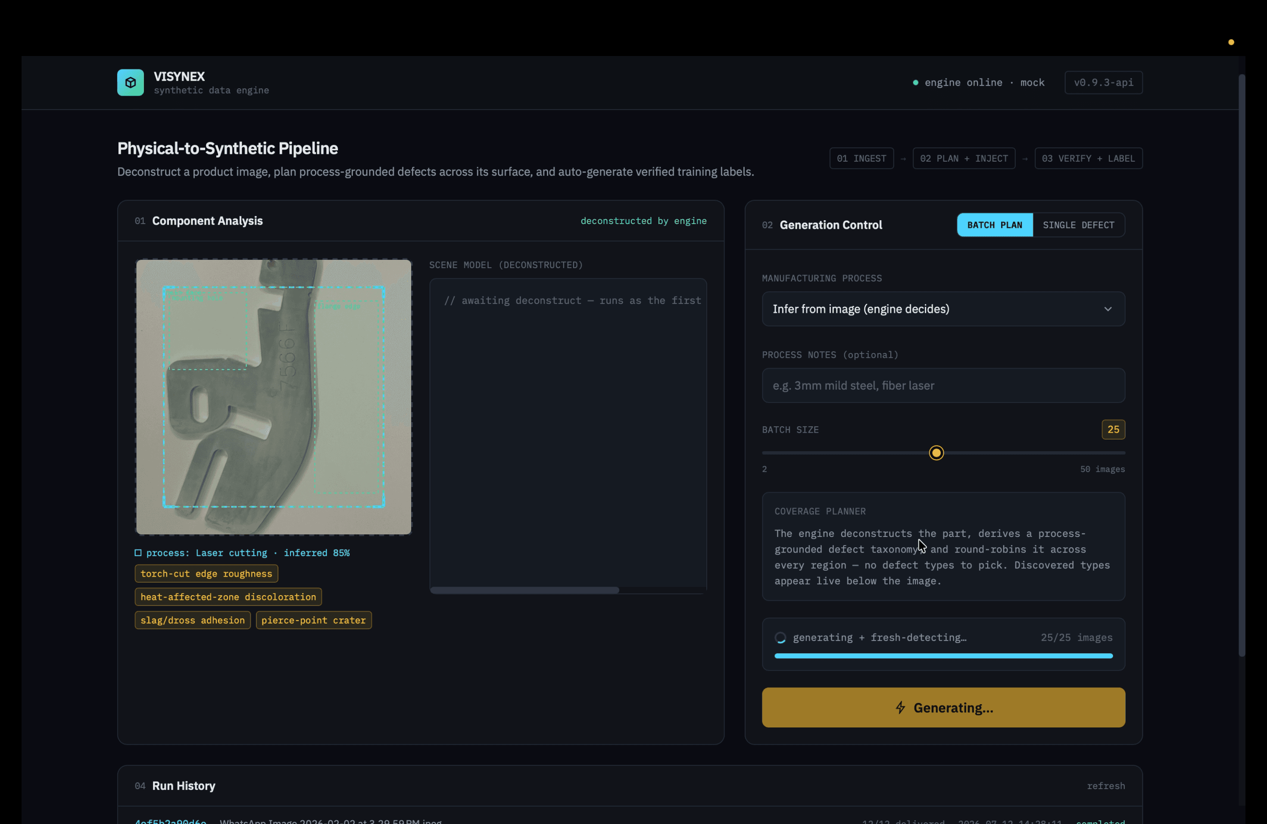
Task: Click the Batch Size value box 25
Action: click(x=1113, y=430)
